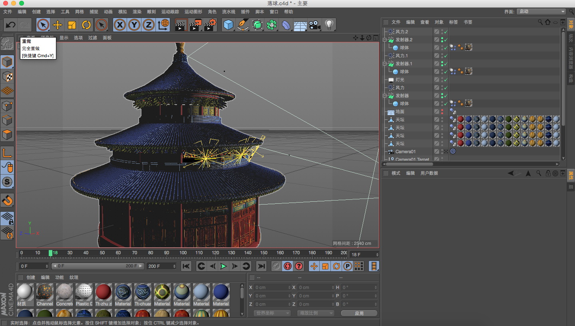Toggle enable checkmark for 风力.2
This screenshot has width=575, height=326.
[446, 32]
